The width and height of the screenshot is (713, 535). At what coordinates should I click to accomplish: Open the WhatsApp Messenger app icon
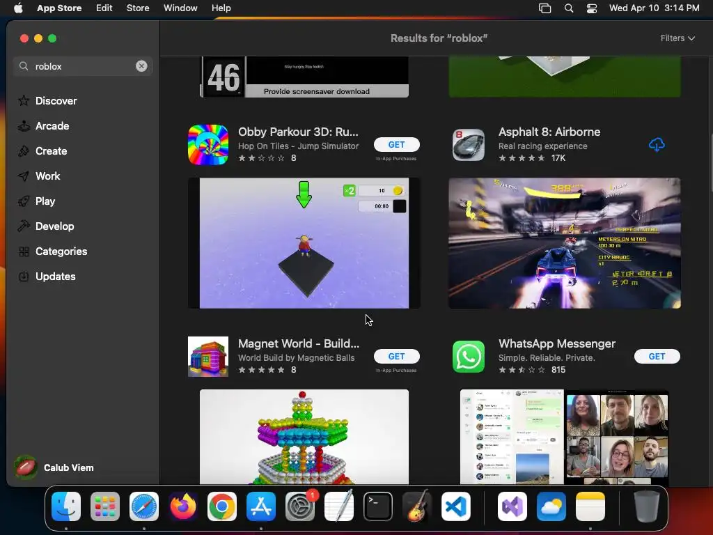[469, 357]
